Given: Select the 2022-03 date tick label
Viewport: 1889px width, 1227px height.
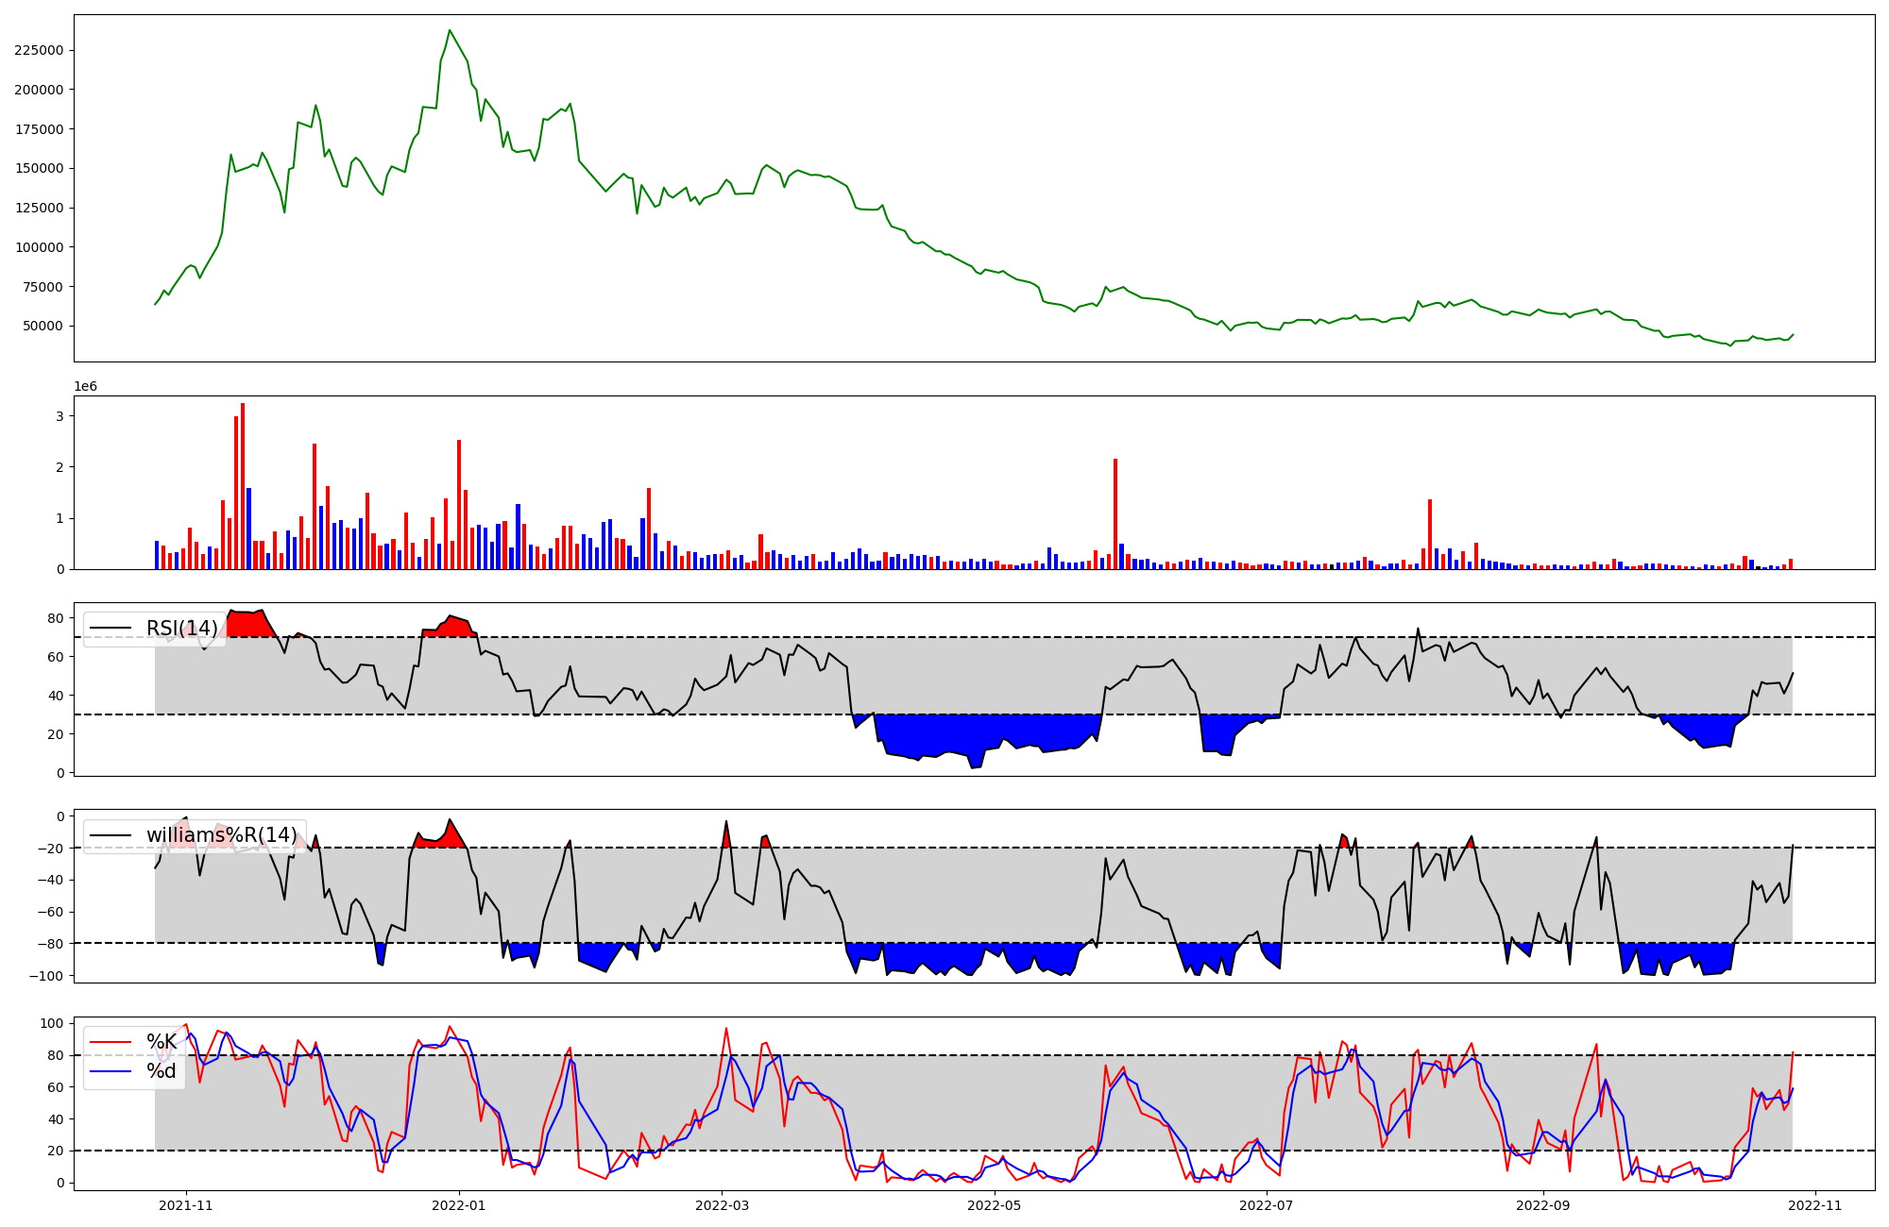Looking at the screenshot, I should point(723,1205).
